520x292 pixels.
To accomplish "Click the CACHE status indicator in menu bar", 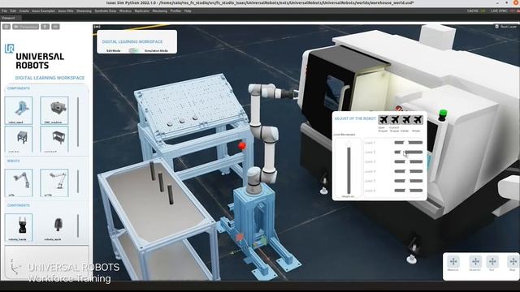I will tap(477, 11).
